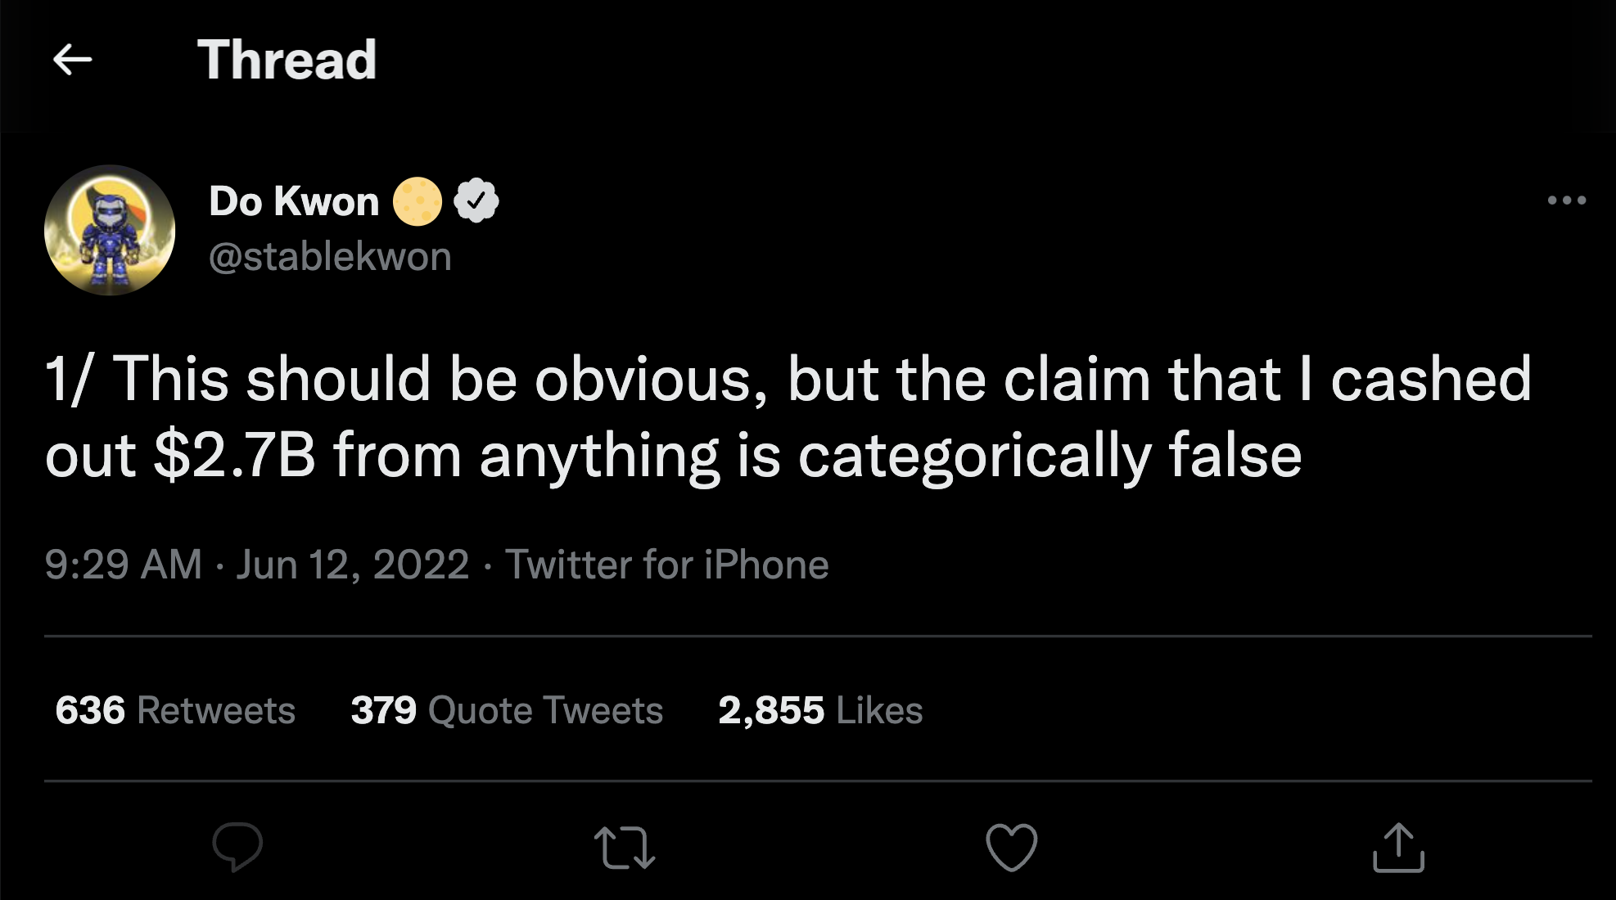The width and height of the screenshot is (1616, 900).
Task: Click the 9:29 AM timestamp
Action: [124, 565]
